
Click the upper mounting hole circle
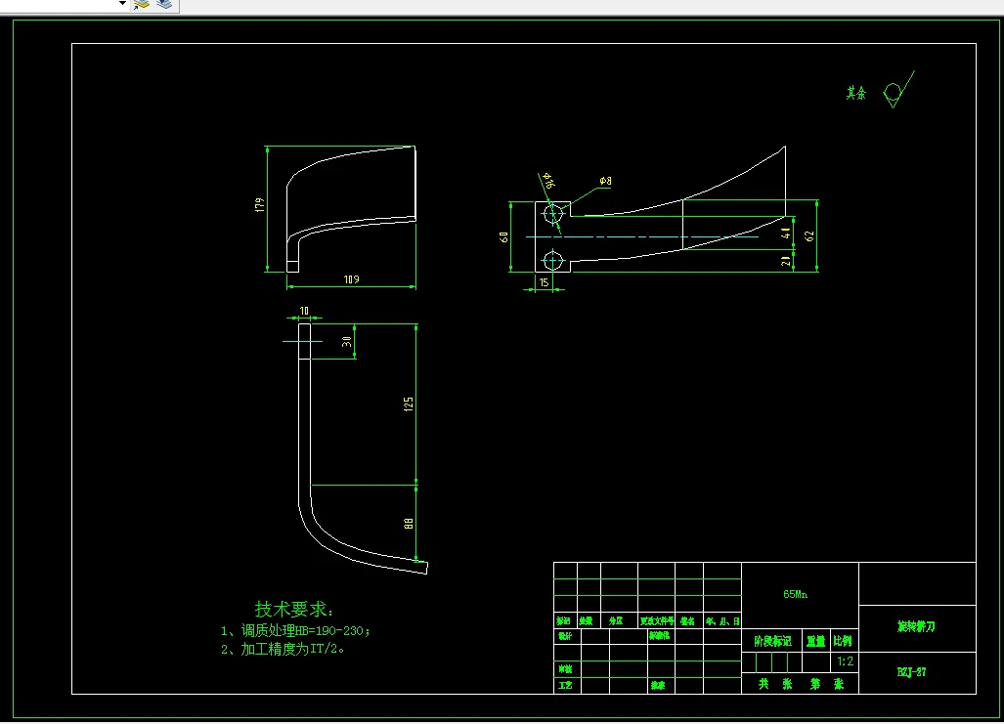553,214
